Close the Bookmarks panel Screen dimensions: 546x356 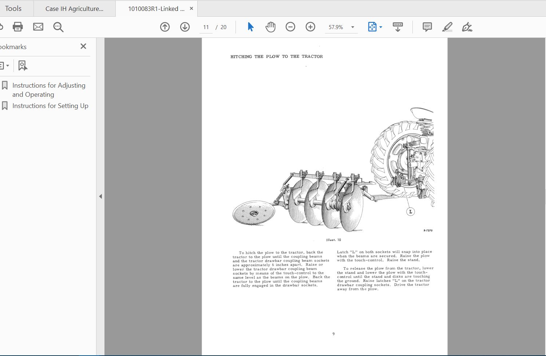click(x=83, y=46)
